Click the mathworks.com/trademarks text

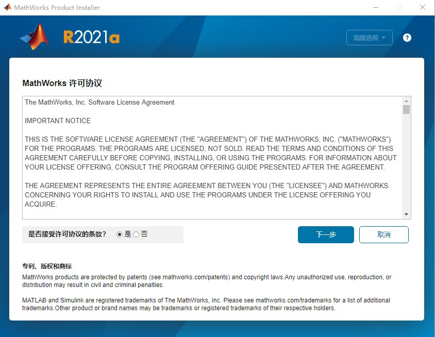pyautogui.click(x=287, y=300)
